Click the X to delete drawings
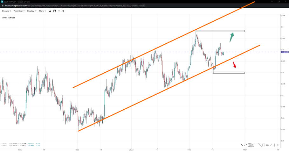This screenshot has height=153, width=289. pyautogui.click(x=278, y=145)
